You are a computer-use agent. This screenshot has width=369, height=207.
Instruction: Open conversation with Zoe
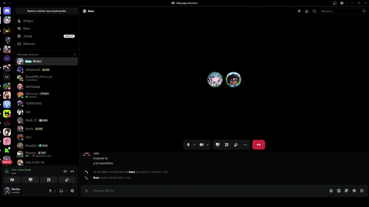47,112
